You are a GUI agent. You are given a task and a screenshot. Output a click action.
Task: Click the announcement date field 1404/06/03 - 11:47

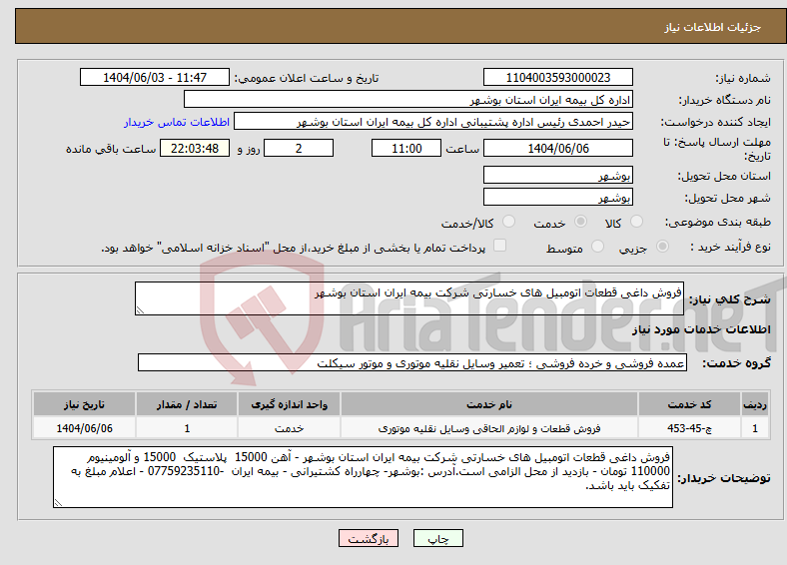pyautogui.click(x=155, y=77)
